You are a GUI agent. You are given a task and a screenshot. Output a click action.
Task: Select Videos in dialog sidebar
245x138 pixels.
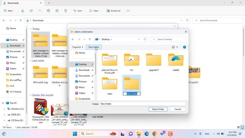pyautogui.click(x=82, y=93)
